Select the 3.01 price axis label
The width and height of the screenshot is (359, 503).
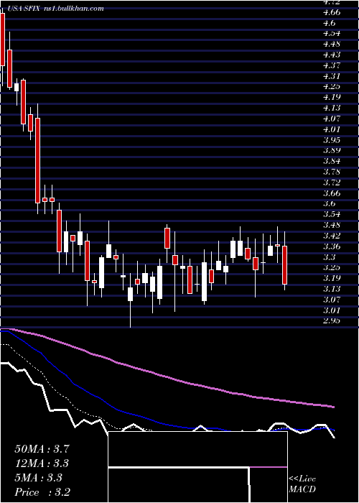(331, 310)
